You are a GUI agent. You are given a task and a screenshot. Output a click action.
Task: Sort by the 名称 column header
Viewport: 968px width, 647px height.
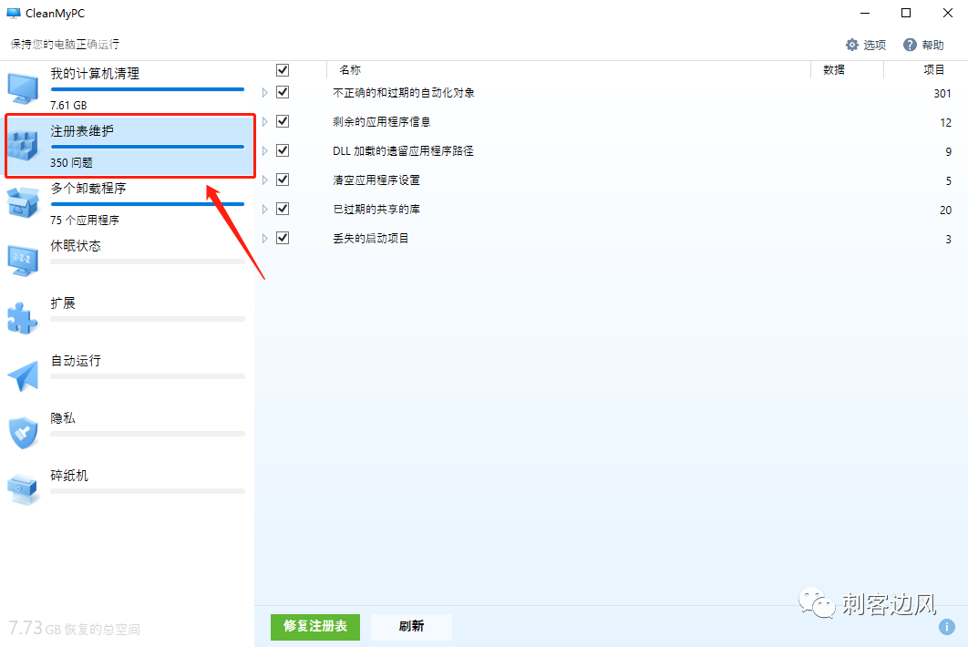[349, 70]
